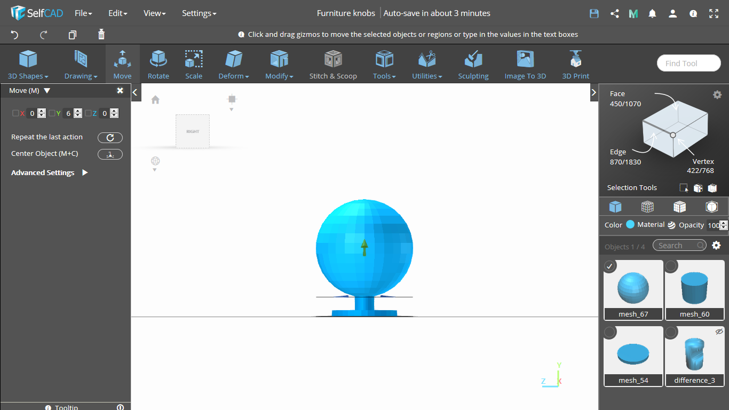729x410 pixels.
Task: Click the Undo arrow icon
Action: [15, 35]
